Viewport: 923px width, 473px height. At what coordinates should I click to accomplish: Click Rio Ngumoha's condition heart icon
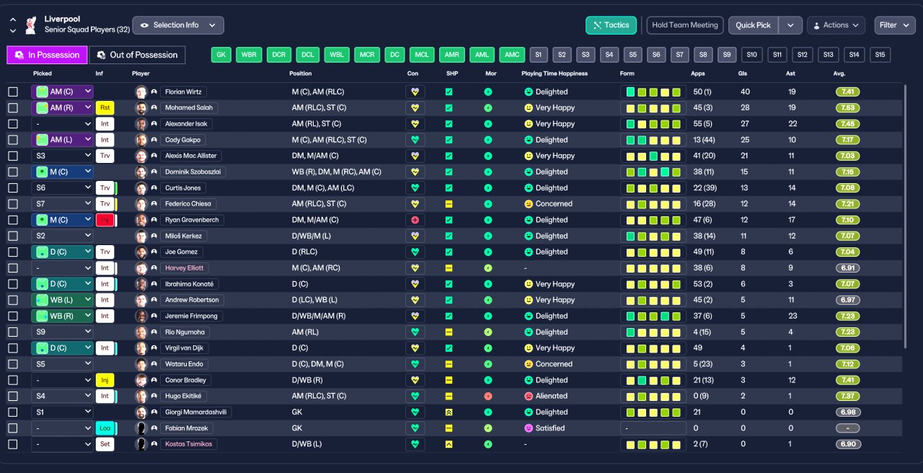[x=415, y=332]
